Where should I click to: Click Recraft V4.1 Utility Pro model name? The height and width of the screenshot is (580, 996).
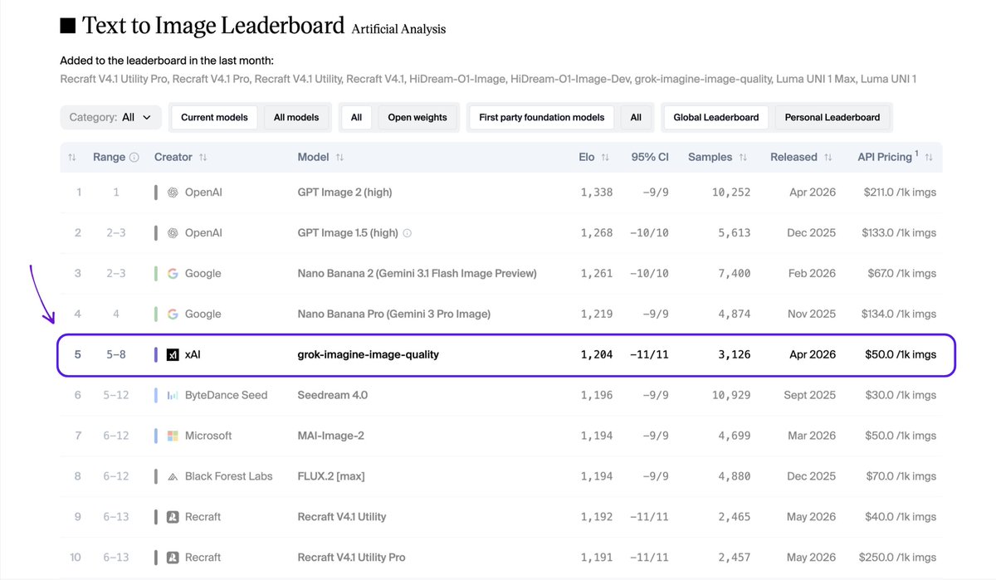click(x=351, y=558)
